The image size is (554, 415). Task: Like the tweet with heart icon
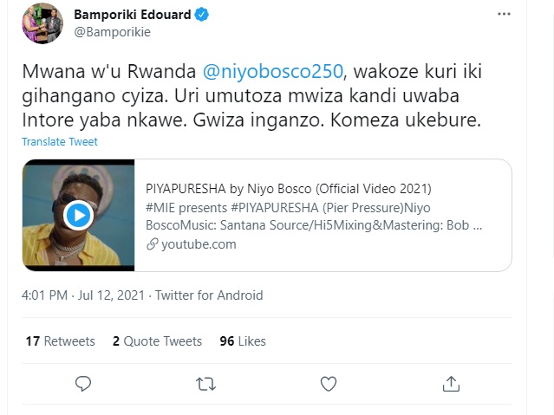click(329, 384)
